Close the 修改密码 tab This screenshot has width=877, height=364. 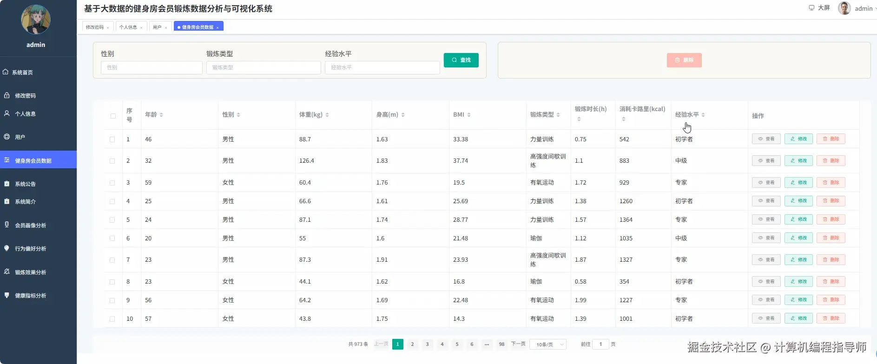(108, 27)
